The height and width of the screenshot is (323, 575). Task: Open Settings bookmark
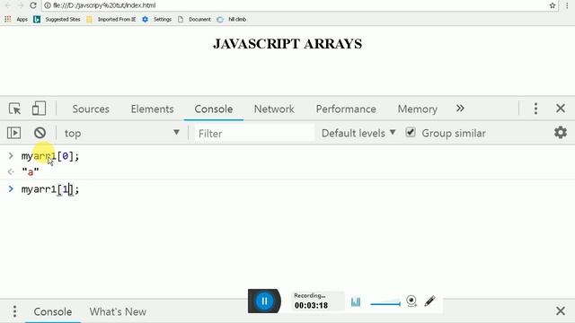(x=157, y=20)
